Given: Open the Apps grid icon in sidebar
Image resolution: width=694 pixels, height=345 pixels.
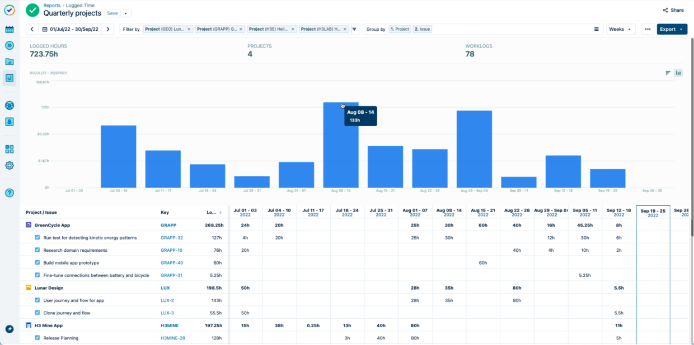Looking at the screenshot, I should pyautogui.click(x=10, y=149).
